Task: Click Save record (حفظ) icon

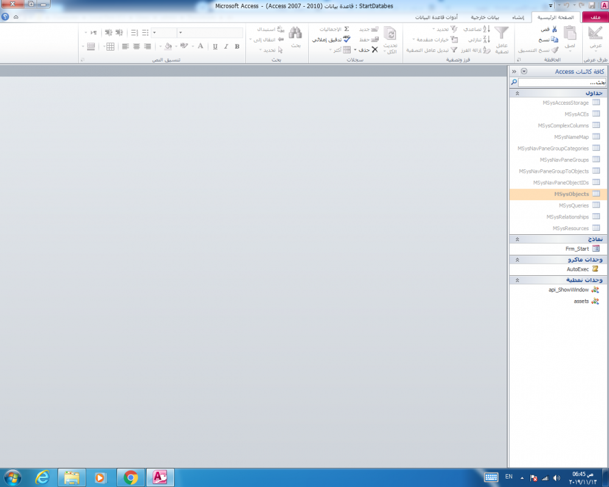Action: click(x=375, y=40)
